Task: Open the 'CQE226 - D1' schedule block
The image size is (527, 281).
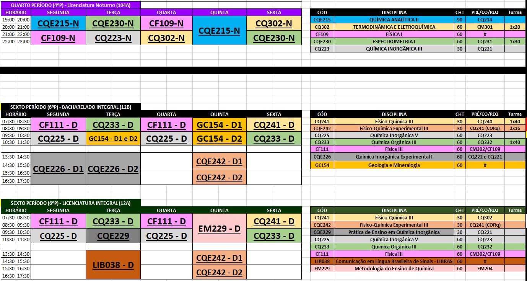Action: (x=59, y=169)
